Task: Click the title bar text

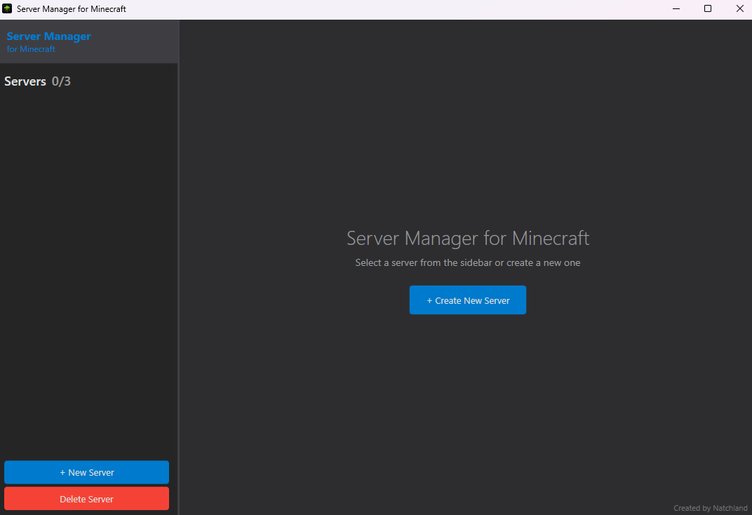Action: click(x=70, y=8)
